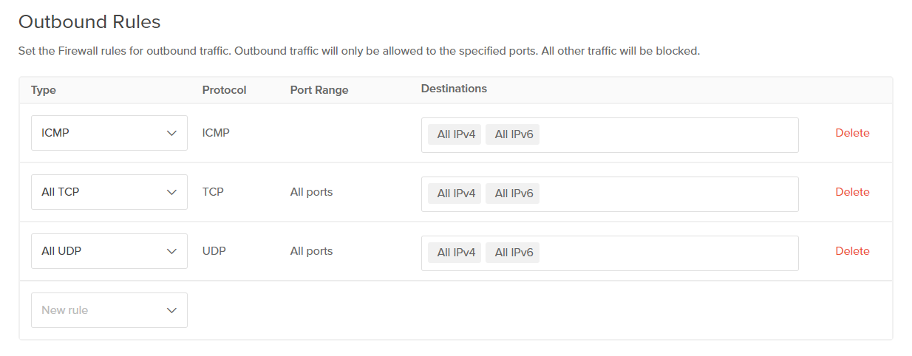912x356 pixels.
Task: Click the ICMP rule destinations field
Action: [665, 135]
